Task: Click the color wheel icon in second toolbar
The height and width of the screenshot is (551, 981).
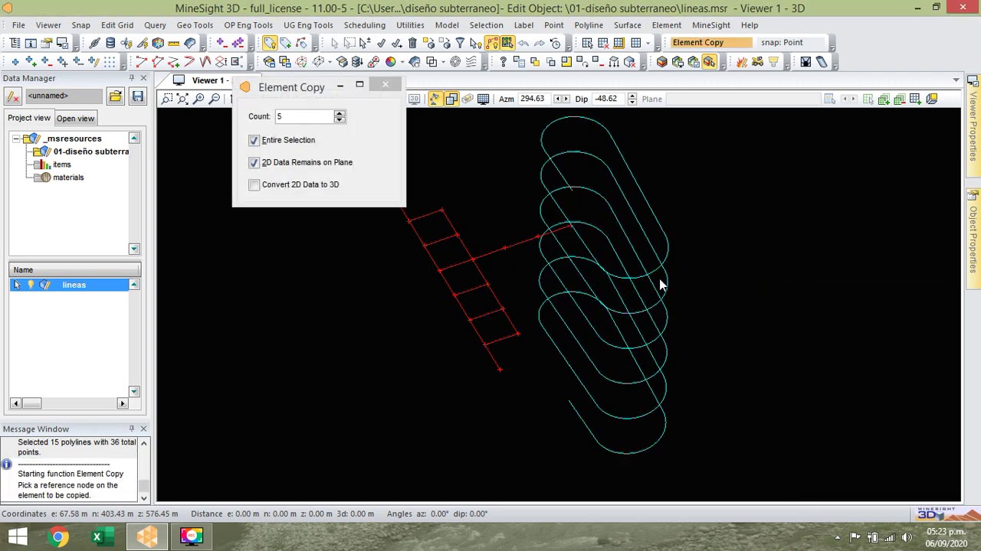Action: tap(390, 61)
